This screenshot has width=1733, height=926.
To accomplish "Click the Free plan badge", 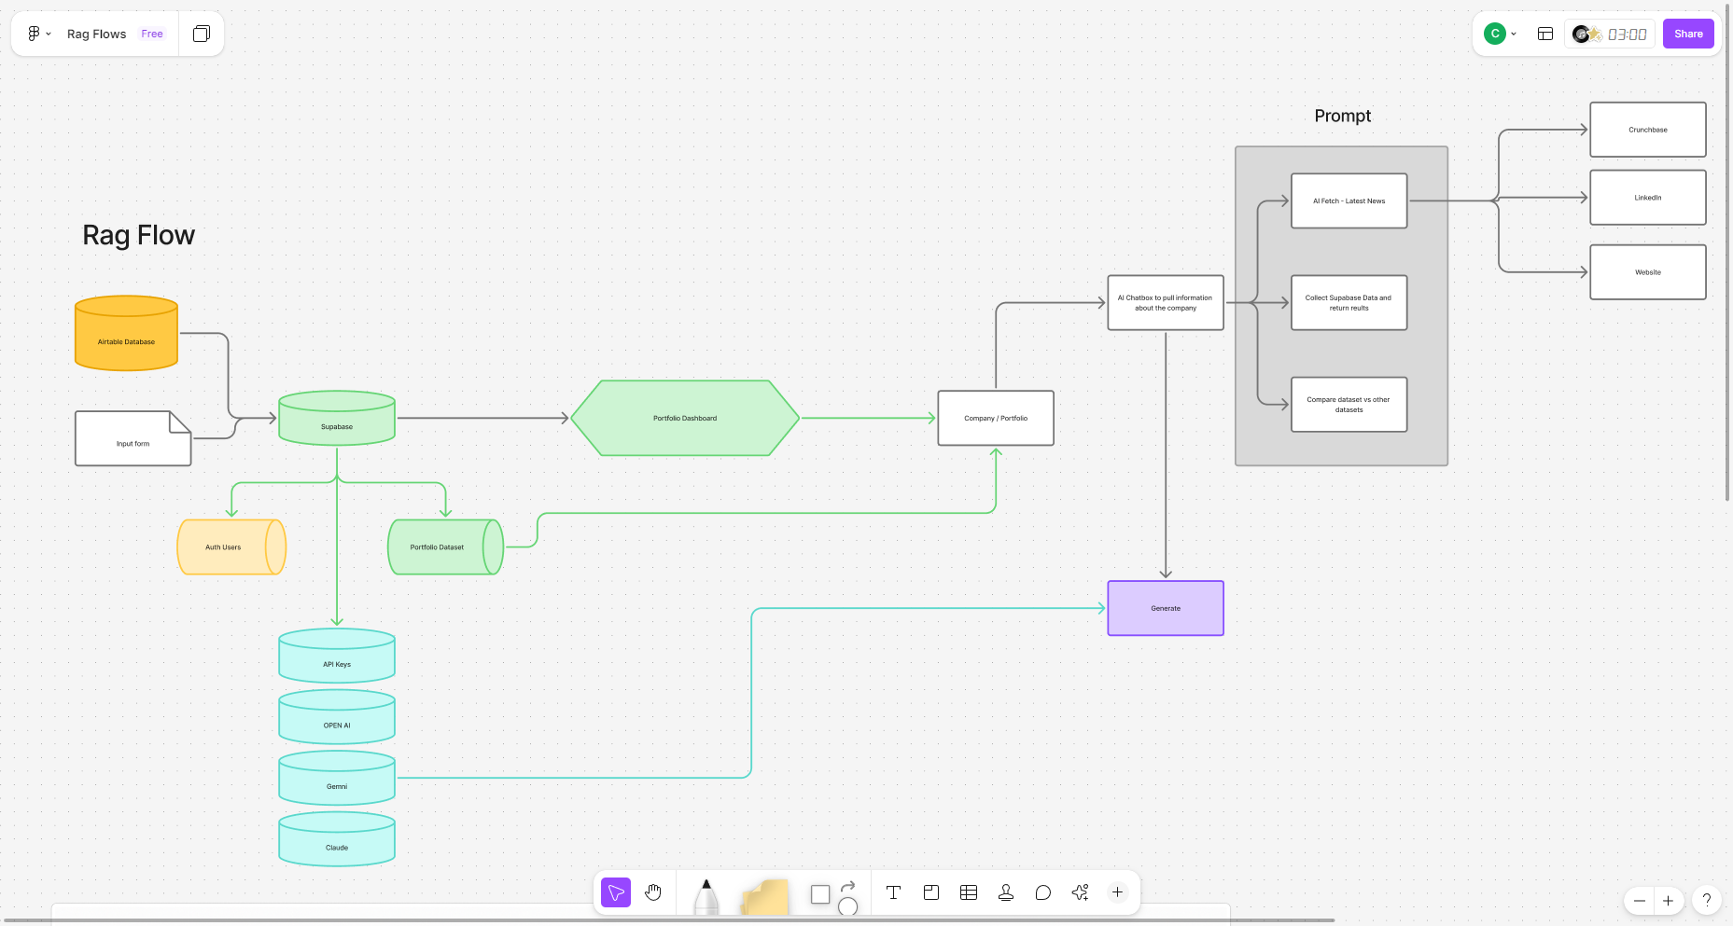I will tap(152, 34).
